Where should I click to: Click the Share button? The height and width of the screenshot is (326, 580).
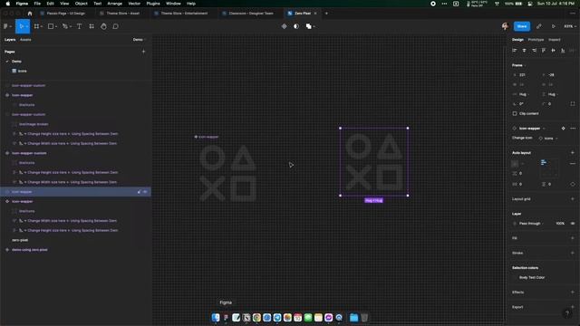tap(522, 26)
